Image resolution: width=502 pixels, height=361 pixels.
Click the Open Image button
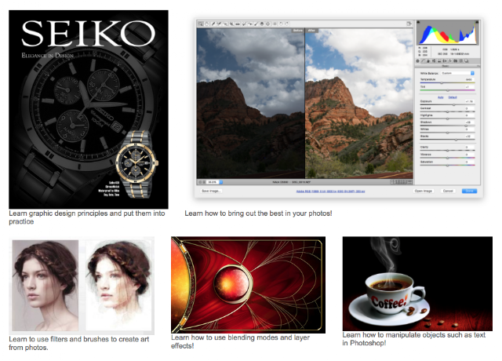point(424,191)
